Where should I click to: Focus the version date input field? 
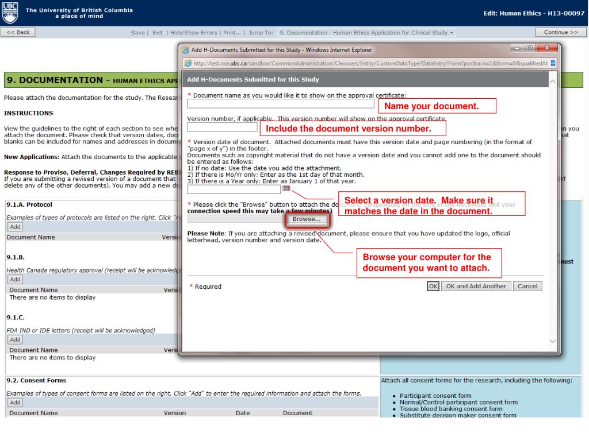(234, 189)
